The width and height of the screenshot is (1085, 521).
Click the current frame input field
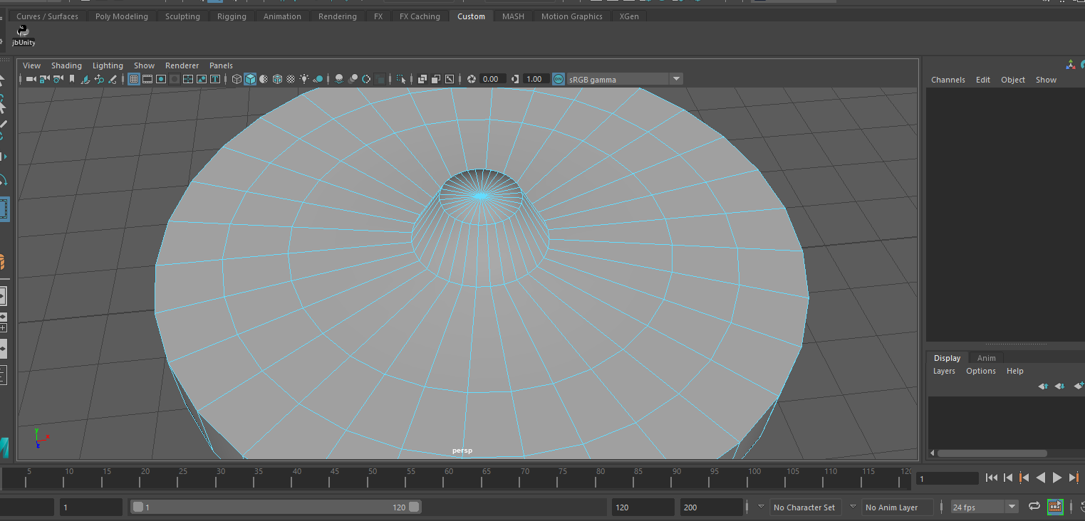click(947, 478)
